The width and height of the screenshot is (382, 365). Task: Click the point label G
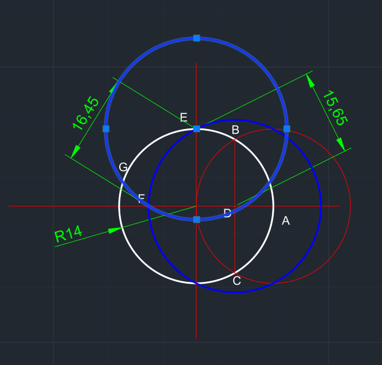click(123, 167)
